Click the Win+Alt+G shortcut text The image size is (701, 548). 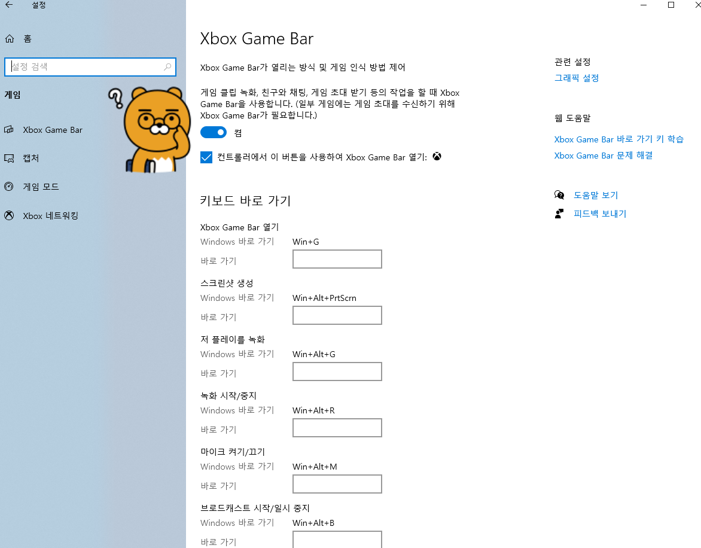(314, 354)
